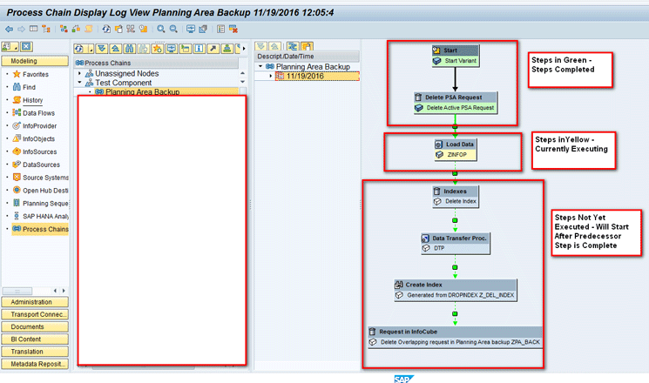649x383 pixels.
Task: Zoom out of the process chain
Action: 173,29
